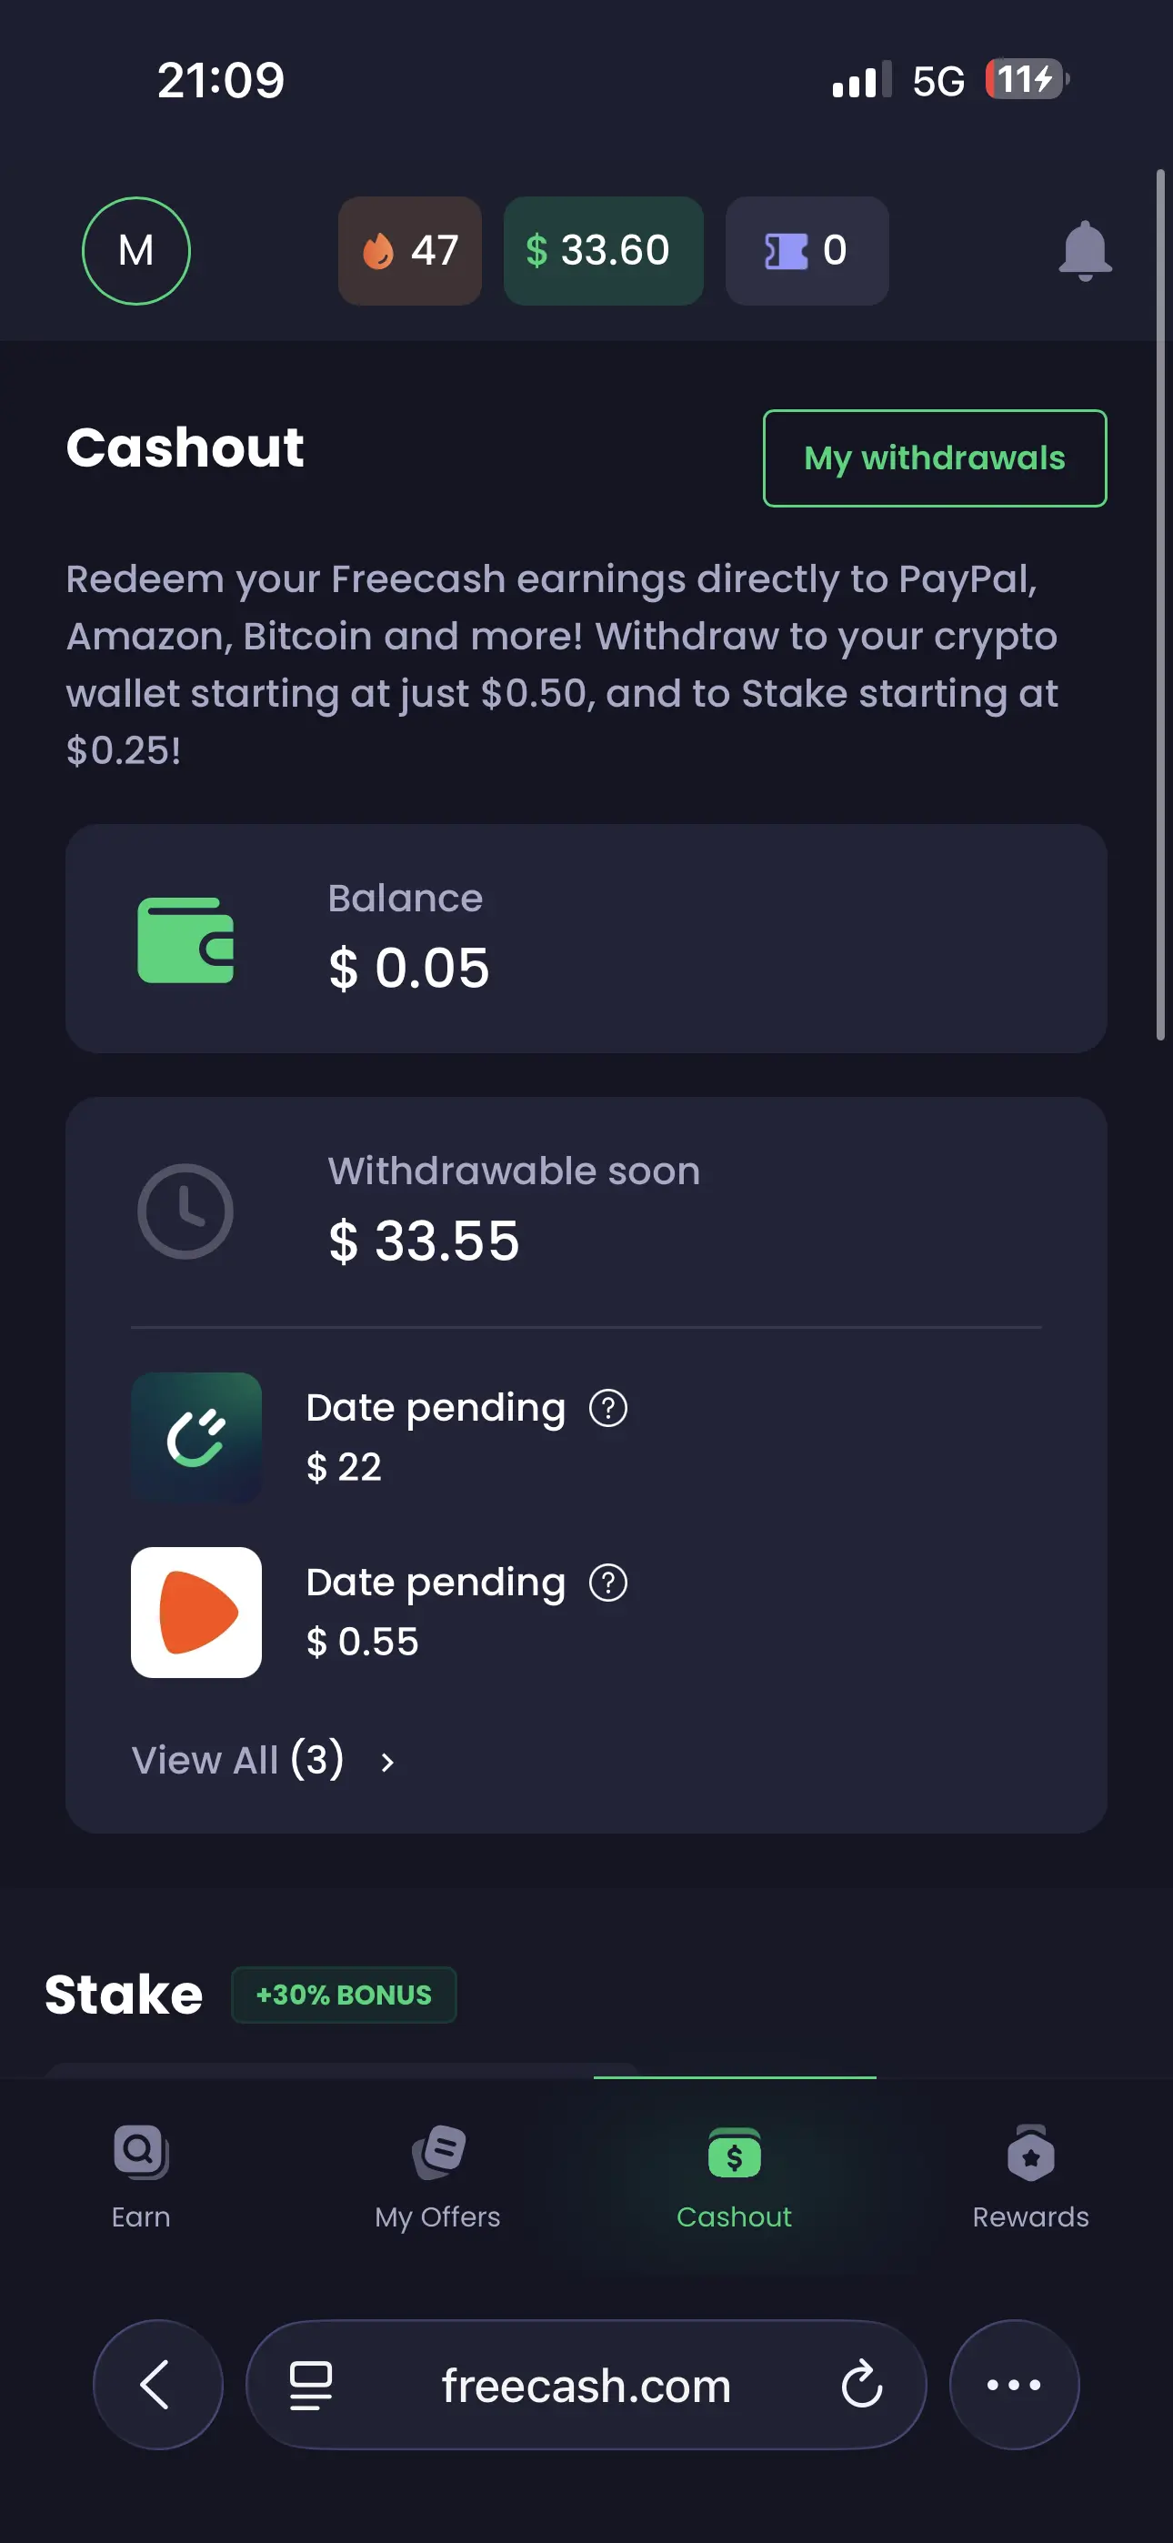Open the browser page menu icon left of the URL
The height and width of the screenshot is (2543, 1173).
pyautogui.click(x=310, y=2385)
